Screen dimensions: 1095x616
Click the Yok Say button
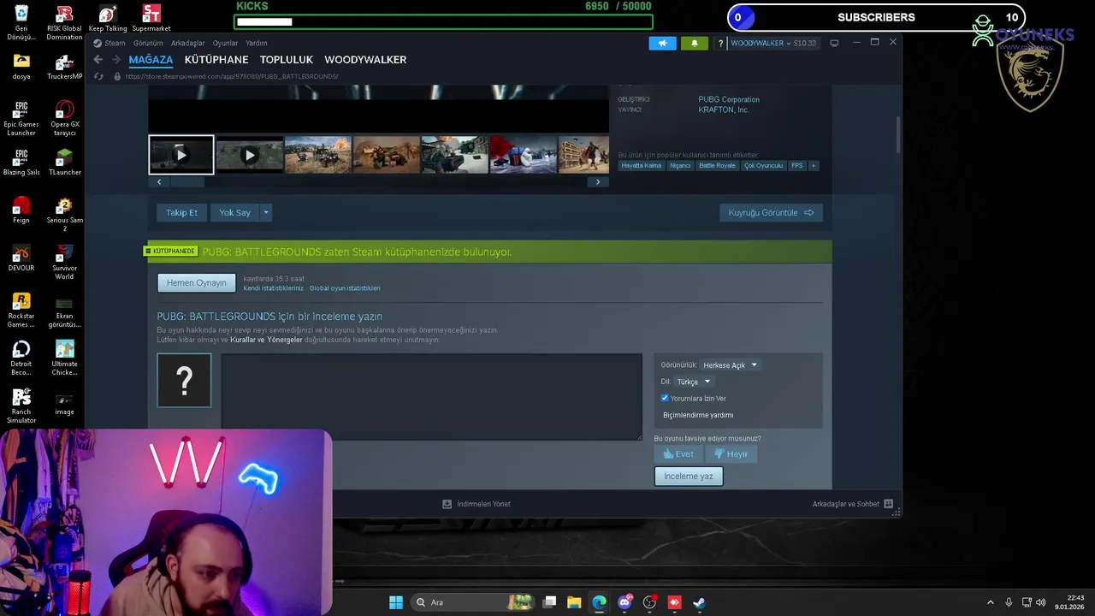234,212
